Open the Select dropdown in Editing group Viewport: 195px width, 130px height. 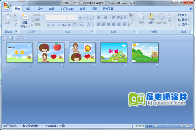coord(183,24)
